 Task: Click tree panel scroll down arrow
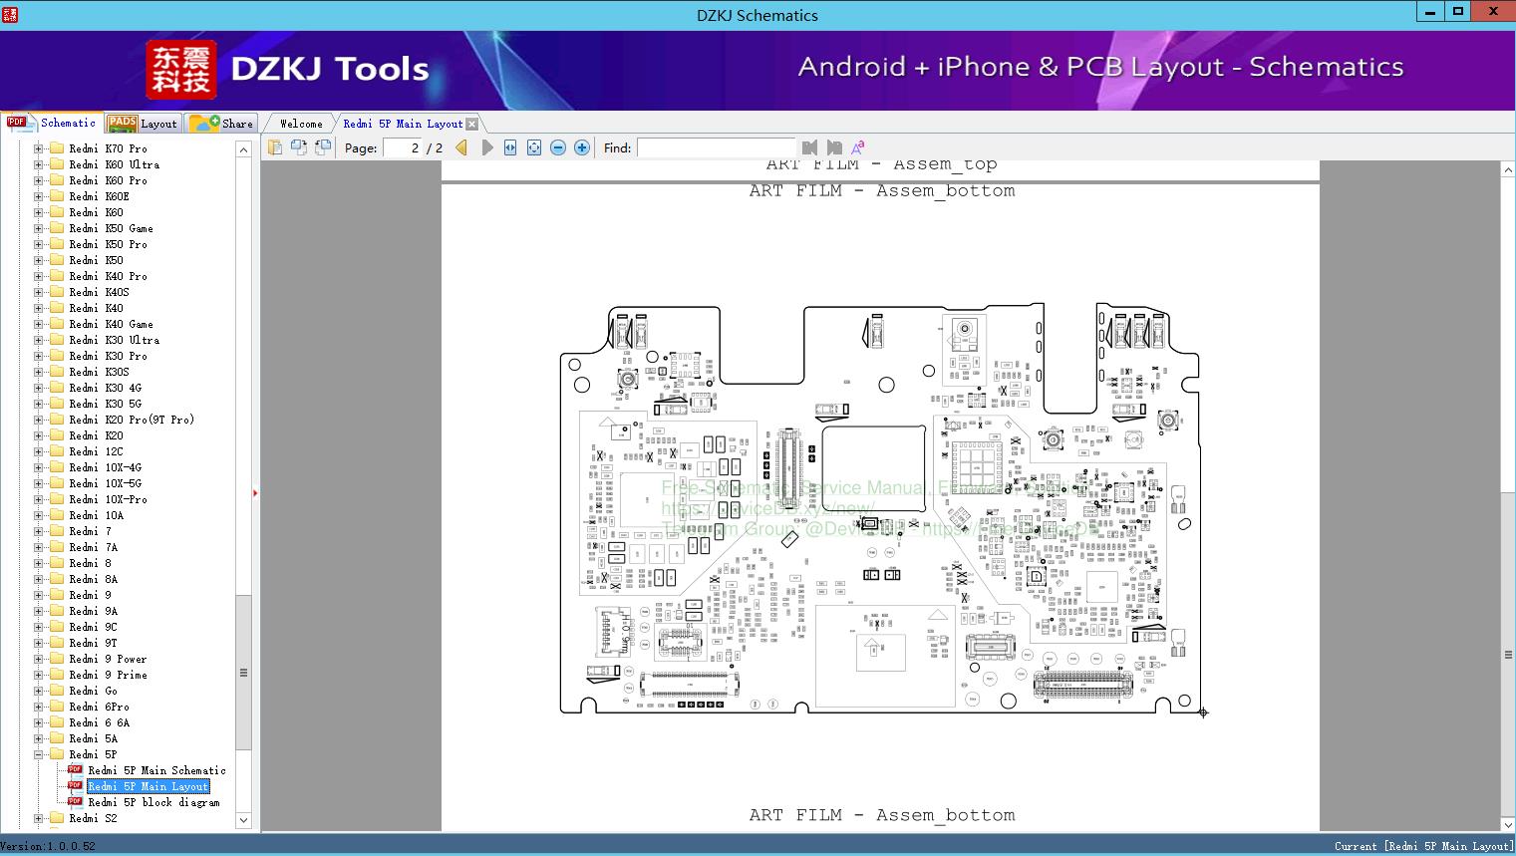point(244,820)
